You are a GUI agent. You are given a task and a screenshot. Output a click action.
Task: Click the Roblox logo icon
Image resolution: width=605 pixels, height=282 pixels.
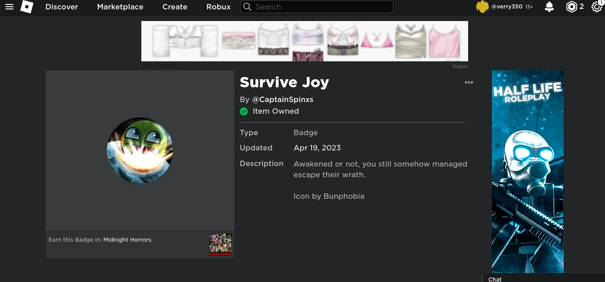(x=26, y=7)
